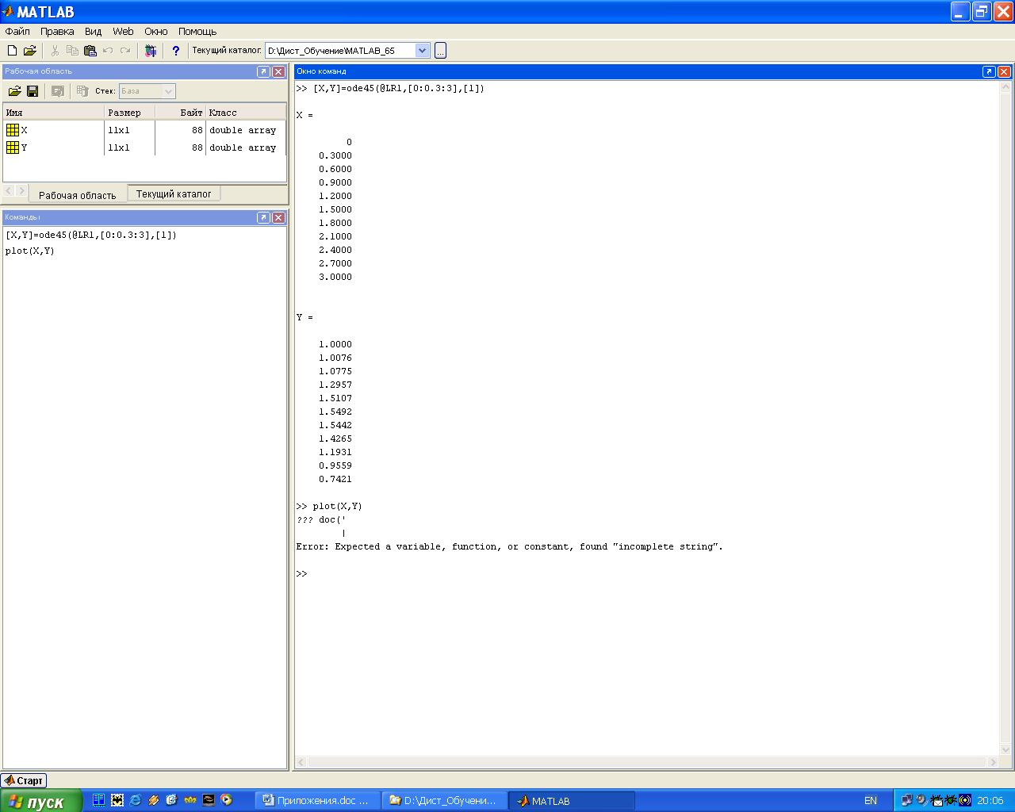Open the Вид menu
Viewport: 1015px width, 812px height.
[94, 32]
